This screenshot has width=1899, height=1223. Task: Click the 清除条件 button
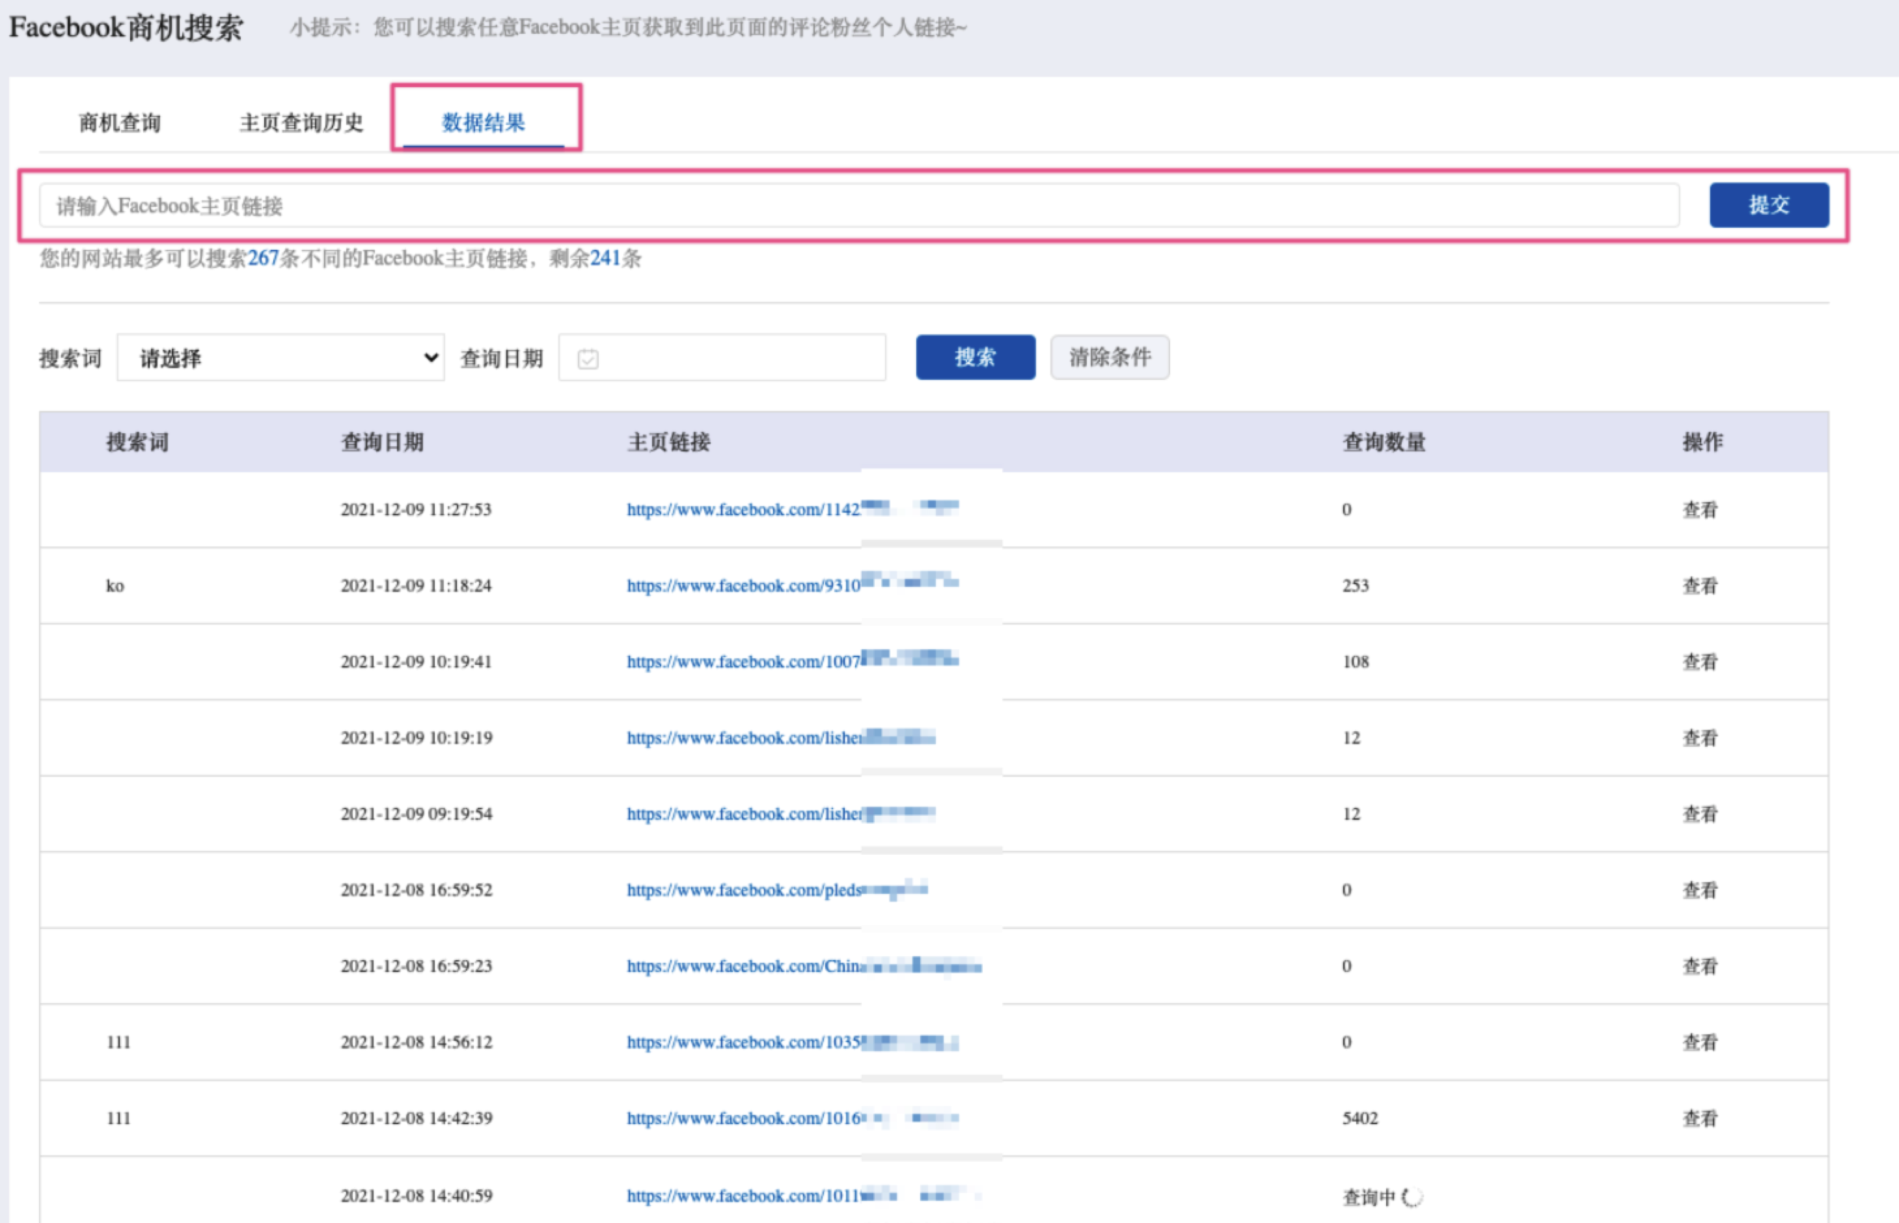[x=1110, y=357]
